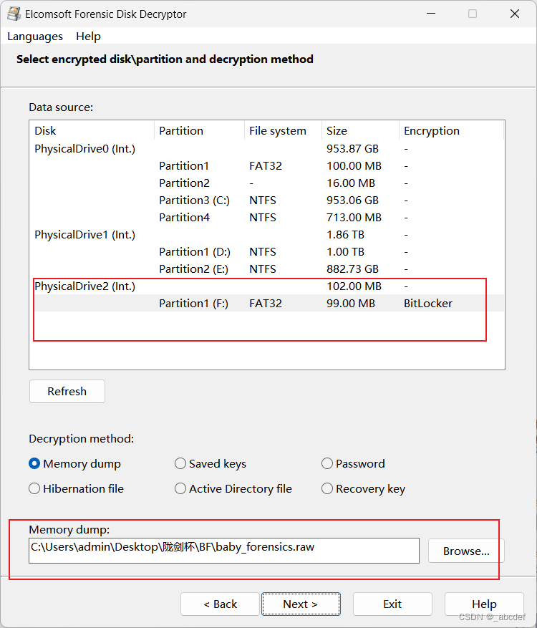Image resolution: width=537 pixels, height=628 pixels.
Task: Sort by the Disk column header
Action: tap(92, 130)
